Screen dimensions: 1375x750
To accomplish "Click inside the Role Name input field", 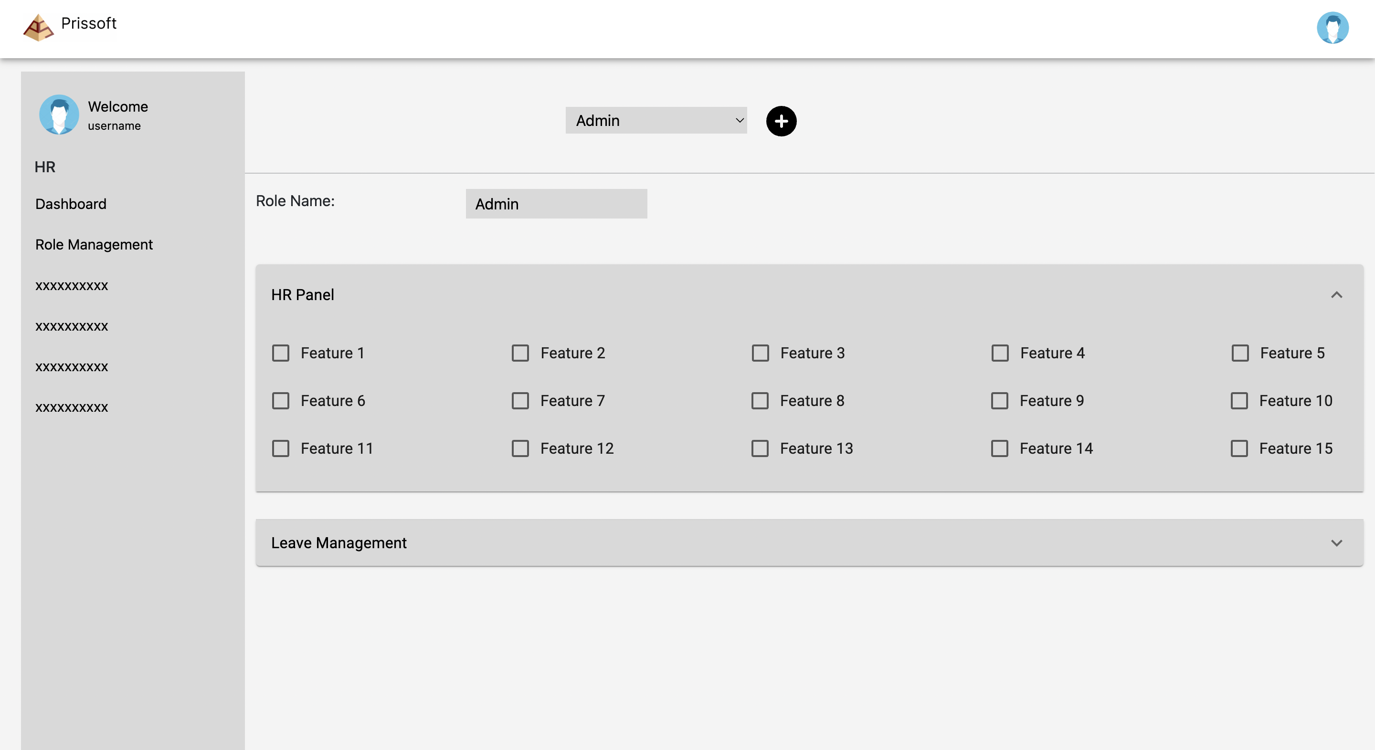I will point(556,204).
